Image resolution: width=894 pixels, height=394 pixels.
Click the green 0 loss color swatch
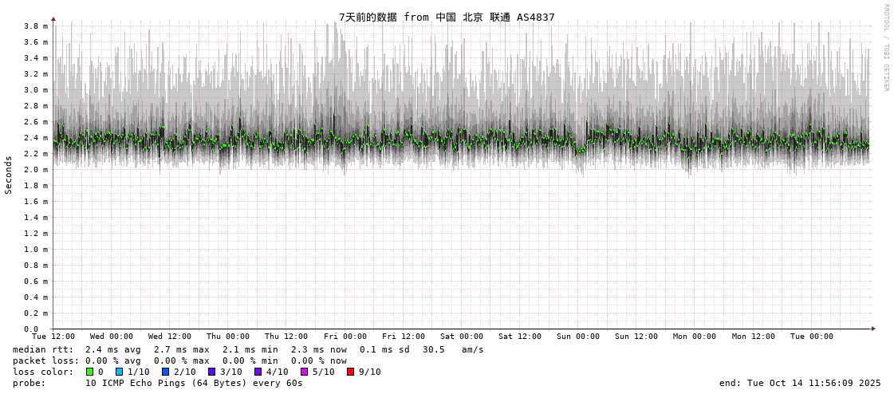click(90, 372)
